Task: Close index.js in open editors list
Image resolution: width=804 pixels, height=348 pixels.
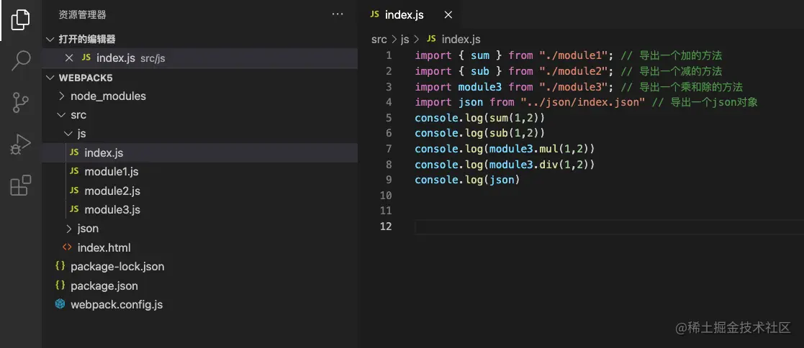Action: click(x=69, y=58)
